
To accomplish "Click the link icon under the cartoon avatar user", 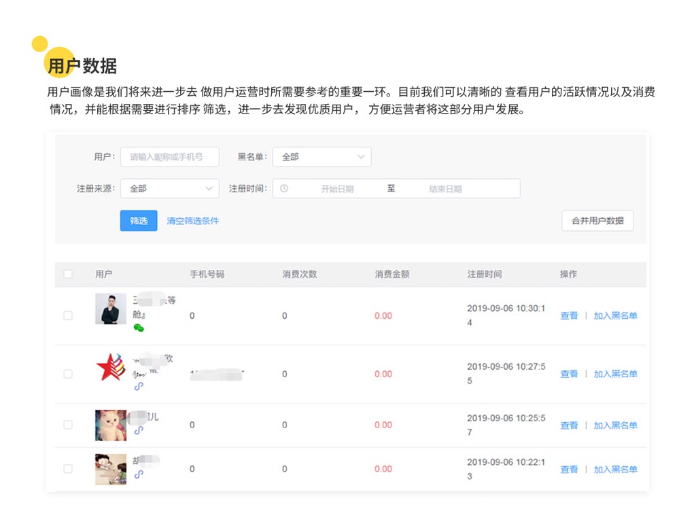I will tap(139, 474).
